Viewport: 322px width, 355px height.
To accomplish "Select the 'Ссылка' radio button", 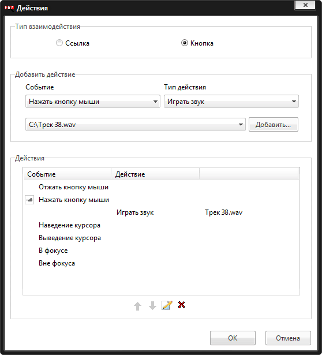I will click(59, 43).
